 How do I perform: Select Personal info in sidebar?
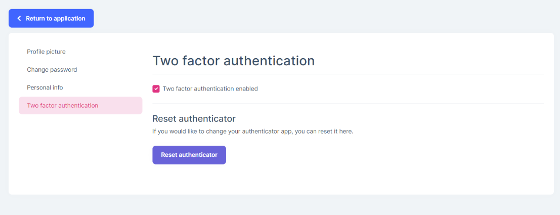pos(45,88)
